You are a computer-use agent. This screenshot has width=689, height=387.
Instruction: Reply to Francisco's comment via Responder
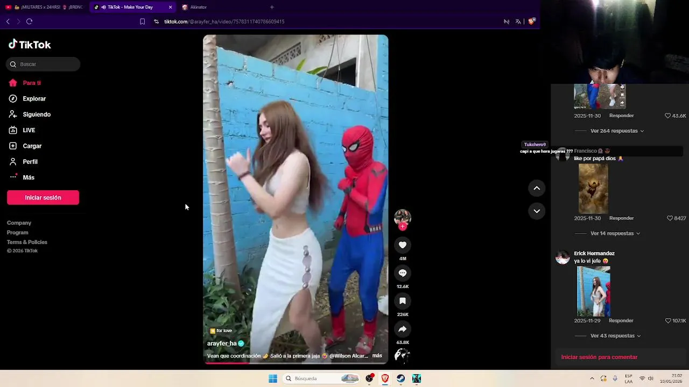[621, 218]
